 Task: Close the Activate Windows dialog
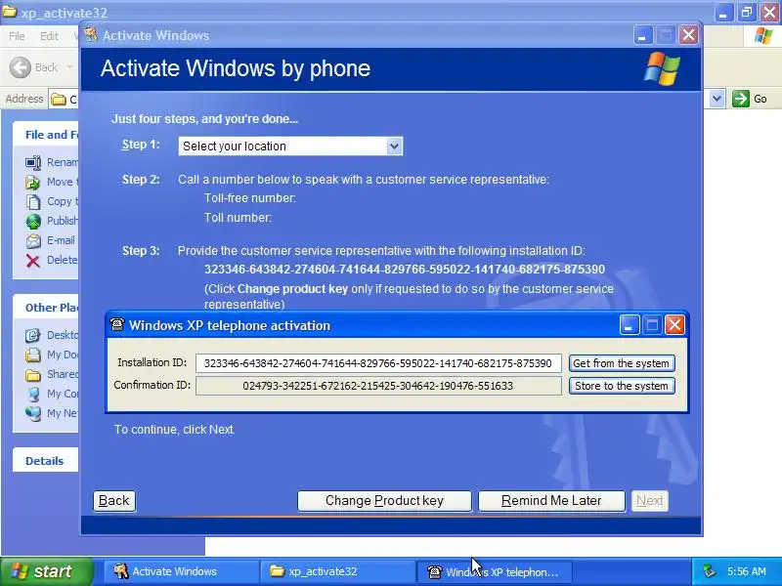pos(689,35)
